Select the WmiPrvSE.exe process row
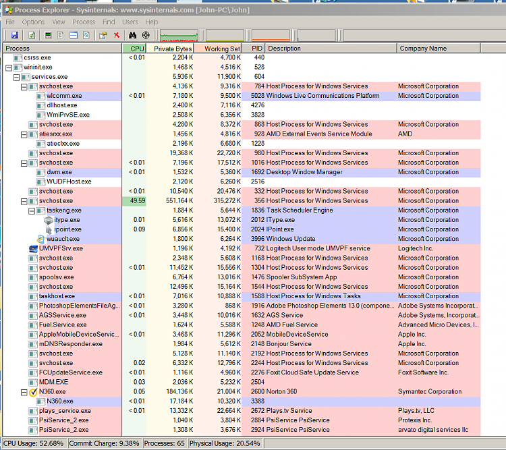Screen dimensions: 506x450 [242, 115]
